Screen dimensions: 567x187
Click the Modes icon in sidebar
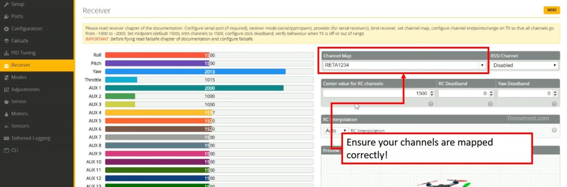point(6,78)
